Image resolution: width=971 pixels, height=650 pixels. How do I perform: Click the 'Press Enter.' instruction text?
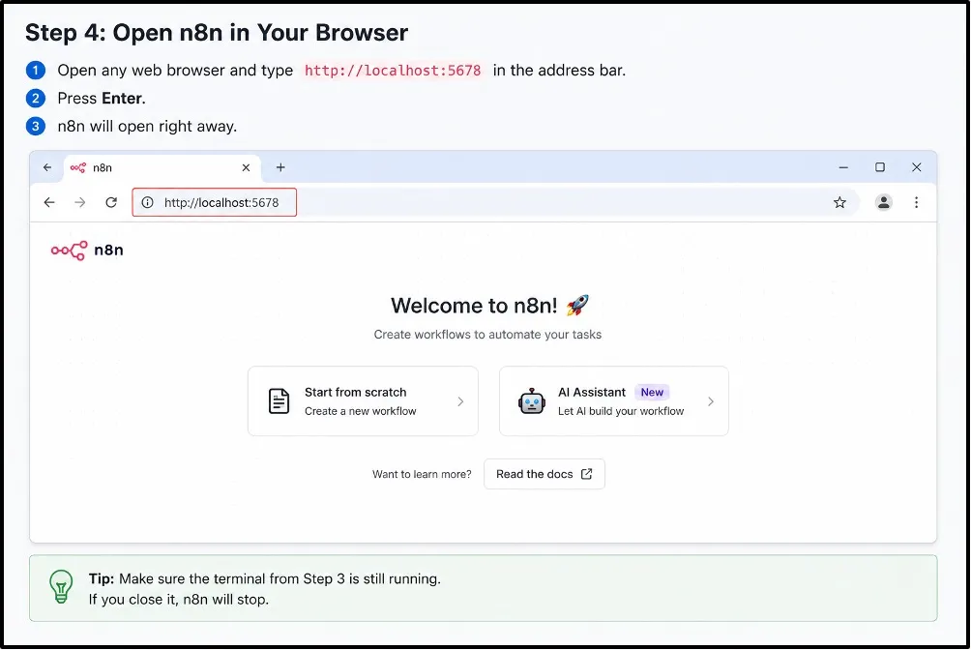click(x=102, y=99)
